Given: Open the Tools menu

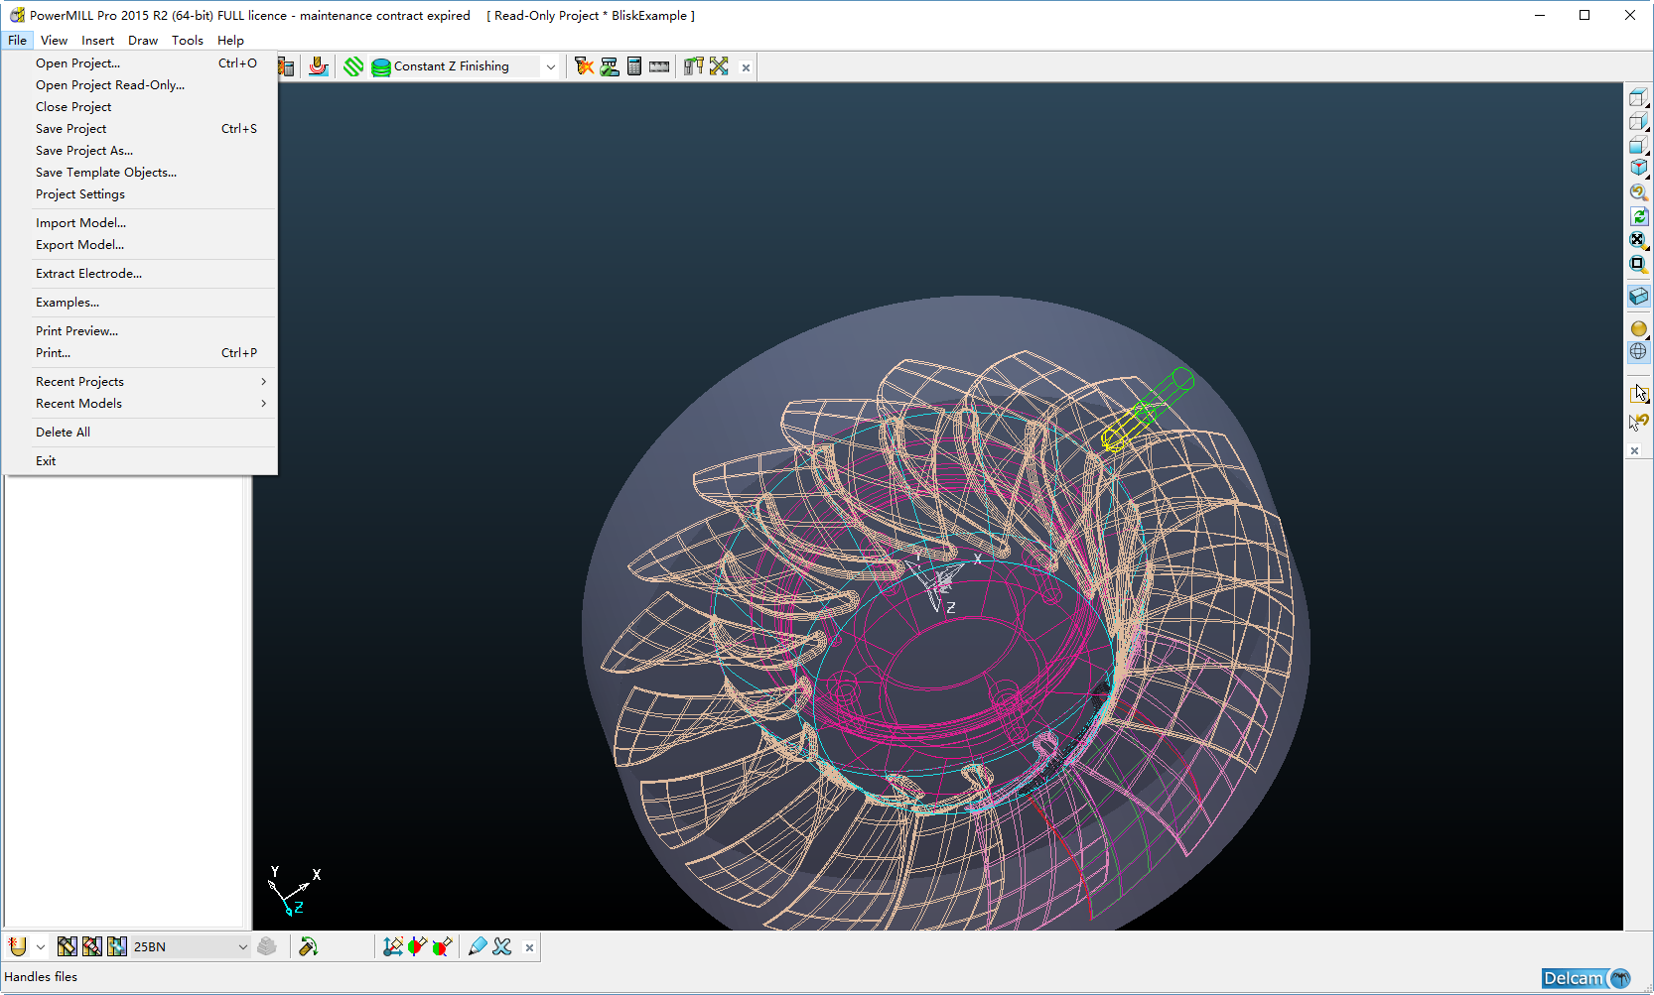Looking at the screenshot, I should [187, 41].
